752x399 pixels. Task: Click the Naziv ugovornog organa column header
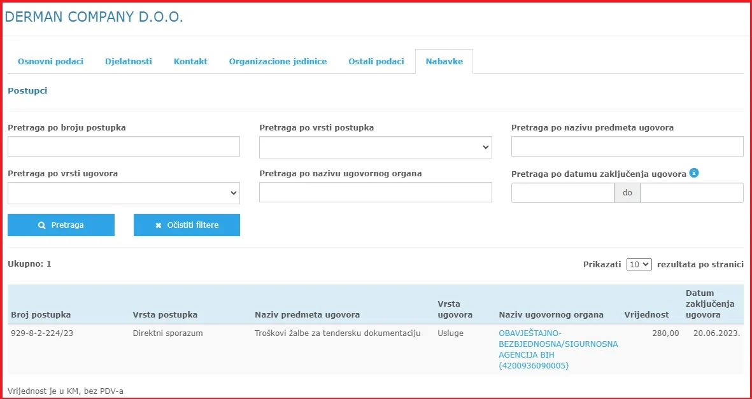(551, 314)
